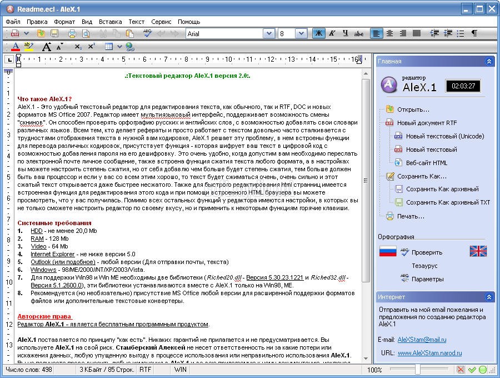500x378 pixels.
Task: Click the enlarge font size icon
Action: point(47,47)
